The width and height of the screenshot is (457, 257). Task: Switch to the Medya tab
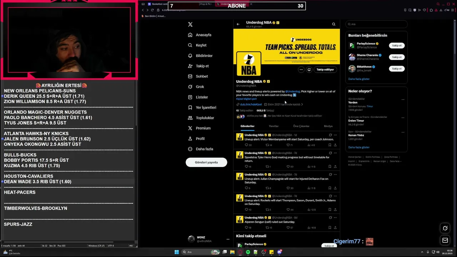click(x=328, y=126)
